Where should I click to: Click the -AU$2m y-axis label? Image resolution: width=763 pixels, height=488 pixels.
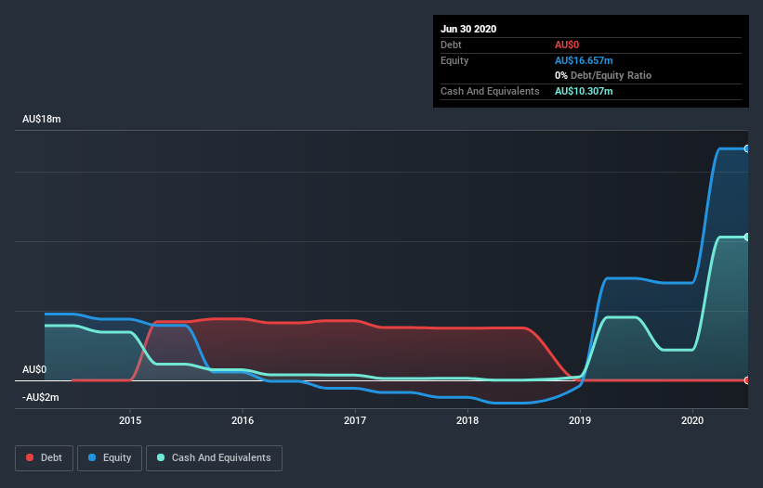(40, 397)
